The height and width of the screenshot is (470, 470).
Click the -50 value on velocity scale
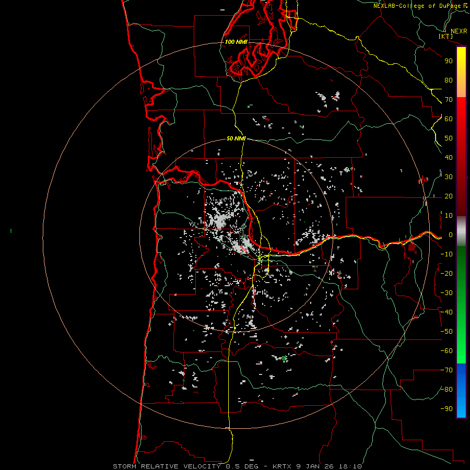tap(446, 332)
